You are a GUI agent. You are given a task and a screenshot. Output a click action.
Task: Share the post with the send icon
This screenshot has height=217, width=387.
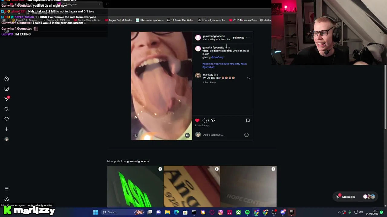[213, 121]
